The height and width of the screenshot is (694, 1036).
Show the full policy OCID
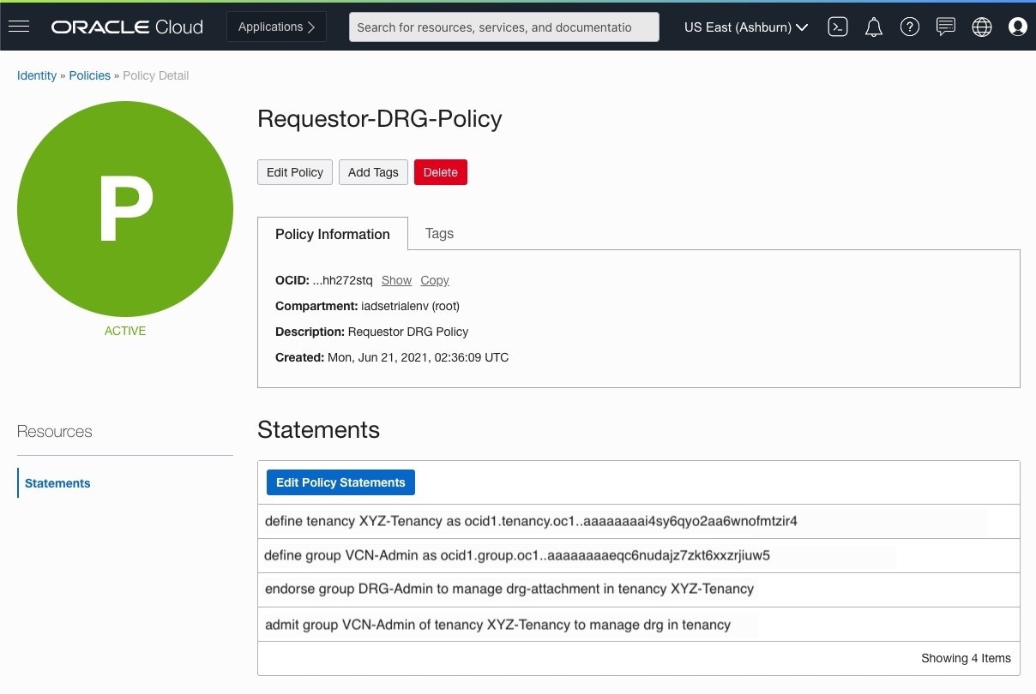tap(396, 280)
